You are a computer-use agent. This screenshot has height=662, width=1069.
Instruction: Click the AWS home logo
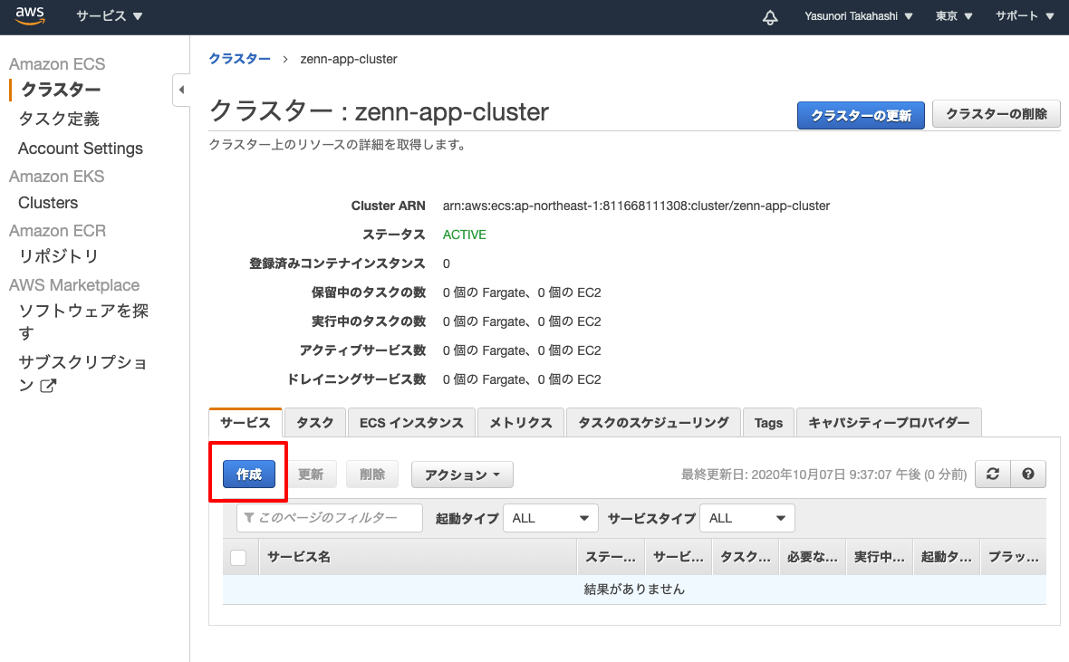(x=30, y=15)
